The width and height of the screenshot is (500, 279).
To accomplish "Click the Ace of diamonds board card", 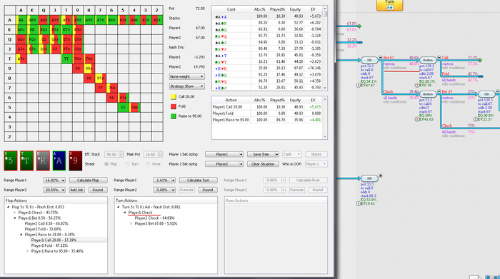I will [x=59, y=161].
